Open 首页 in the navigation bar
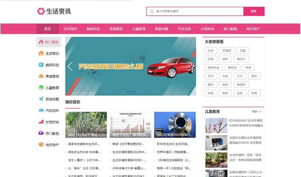 pyautogui.click(x=48, y=29)
